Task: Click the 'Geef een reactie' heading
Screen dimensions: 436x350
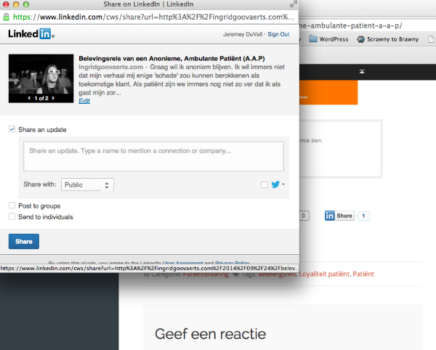Action: (210, 334)
